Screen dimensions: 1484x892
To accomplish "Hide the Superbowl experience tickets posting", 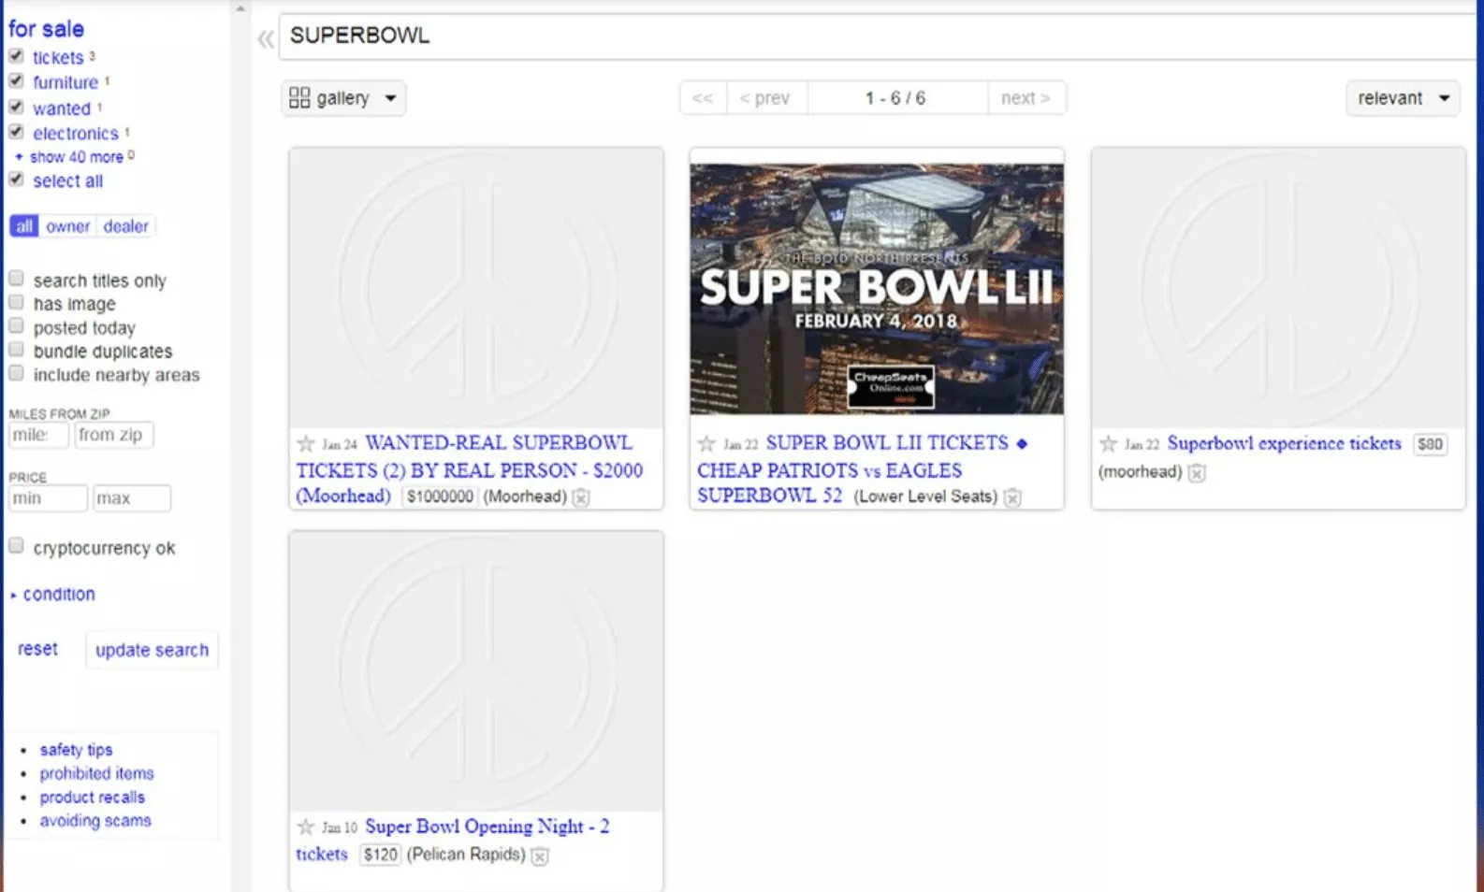I will click(1197, 473).
